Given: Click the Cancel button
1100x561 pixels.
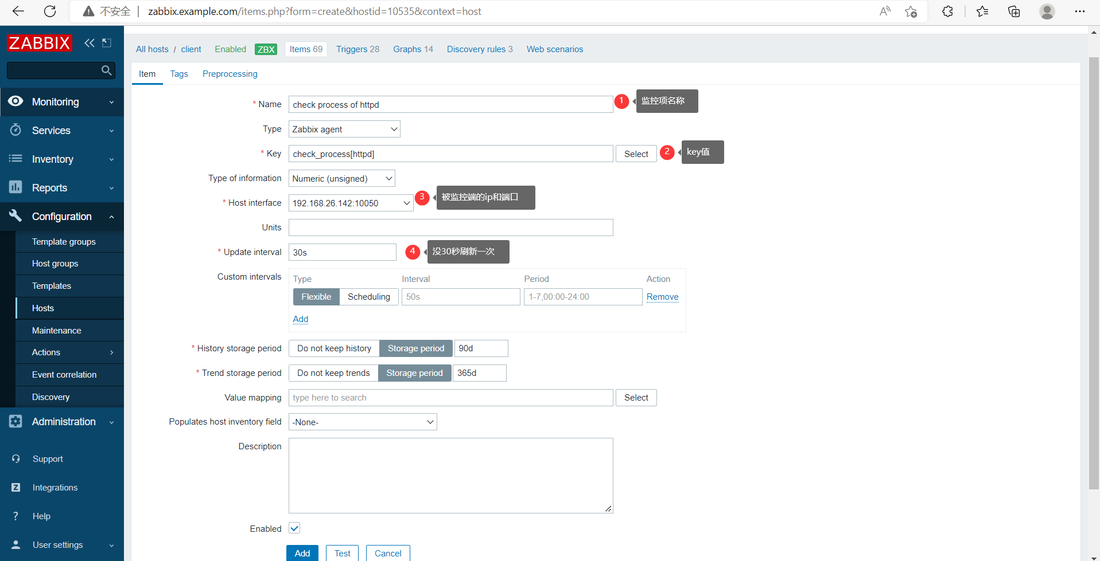Looking at the screenshot, I should 388,553.
